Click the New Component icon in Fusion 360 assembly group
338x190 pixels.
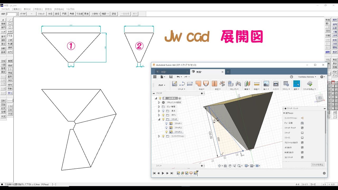pyautogui.click(x=231, y=84)
